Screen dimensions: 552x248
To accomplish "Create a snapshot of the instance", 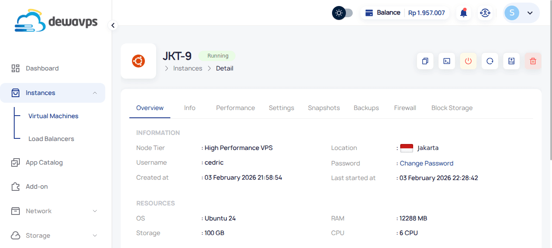I will point(511,61).
